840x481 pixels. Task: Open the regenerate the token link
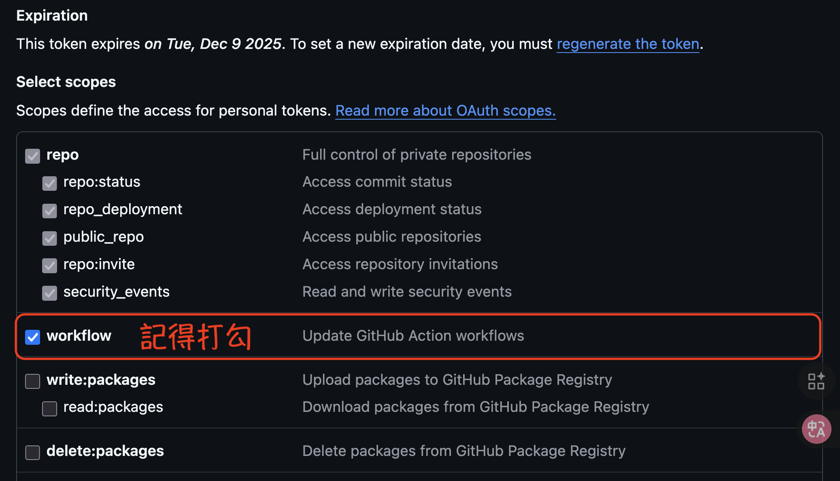coord(628,44)
